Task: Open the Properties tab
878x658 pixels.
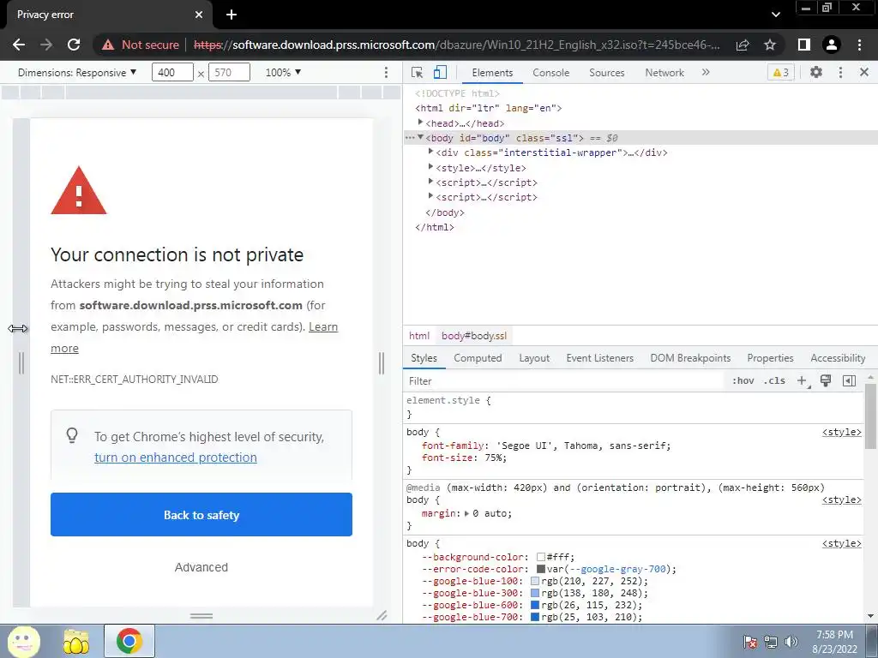Action: coord(770,358)
